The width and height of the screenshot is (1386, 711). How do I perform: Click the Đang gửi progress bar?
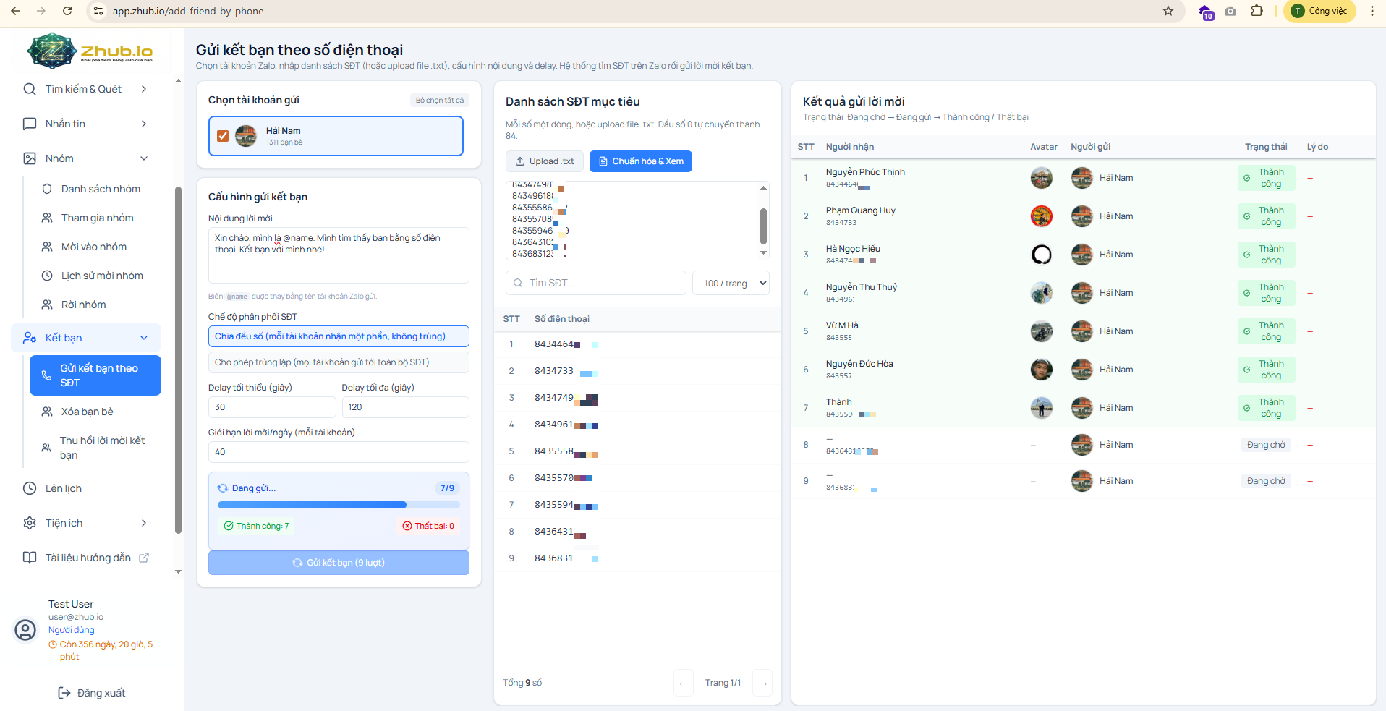pos(339,505)
